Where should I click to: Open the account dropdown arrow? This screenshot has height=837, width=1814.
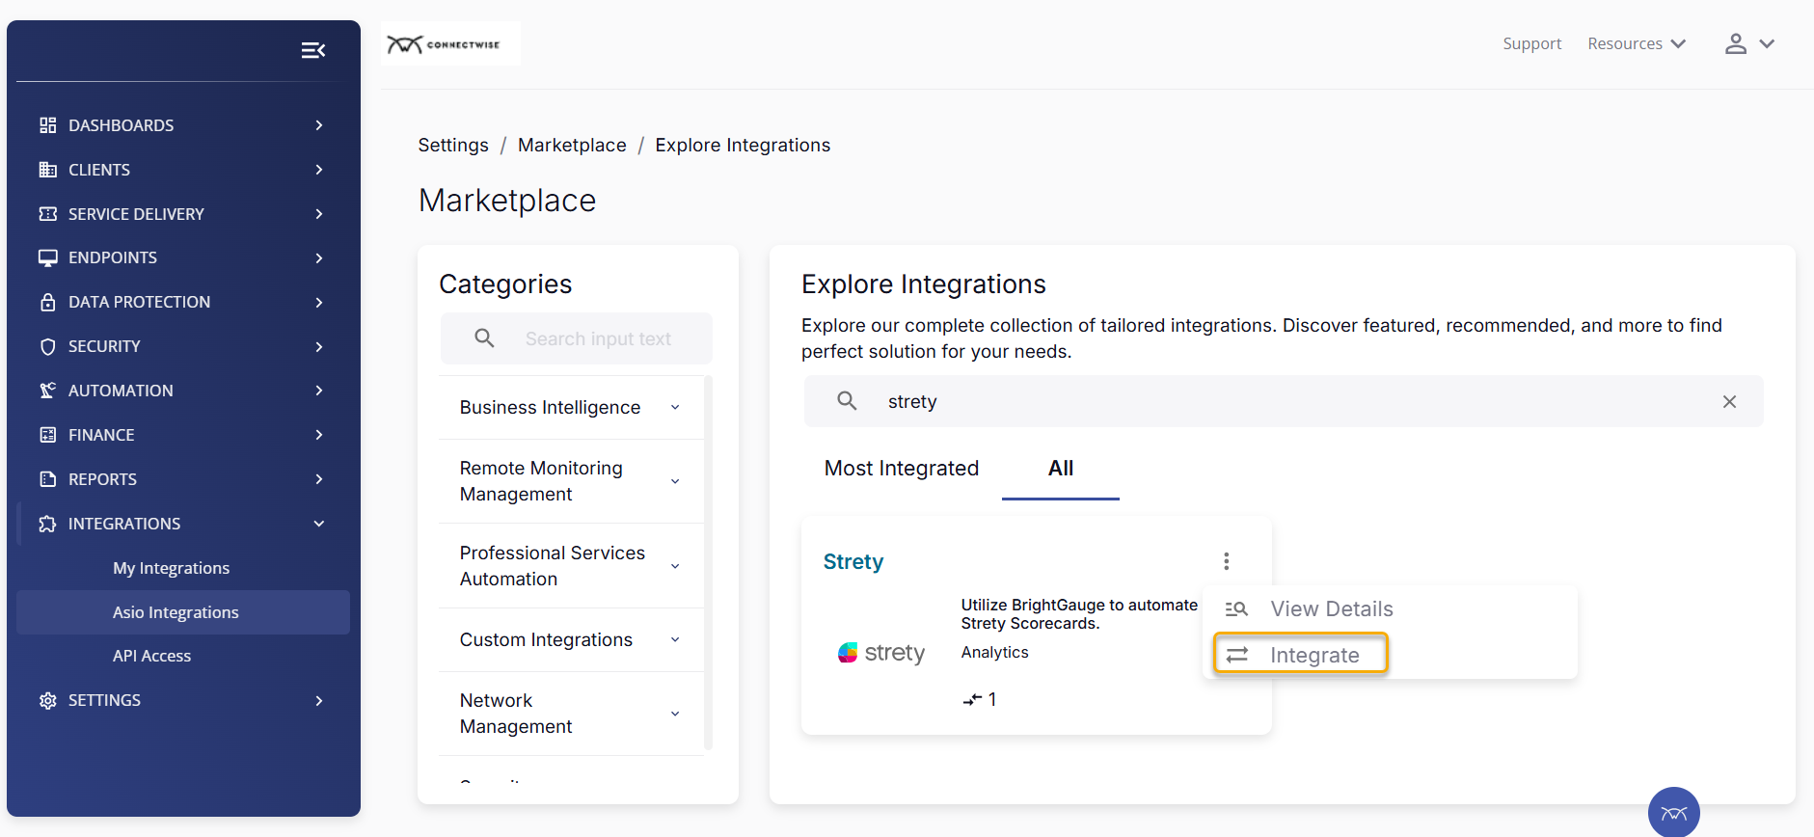1767,43
